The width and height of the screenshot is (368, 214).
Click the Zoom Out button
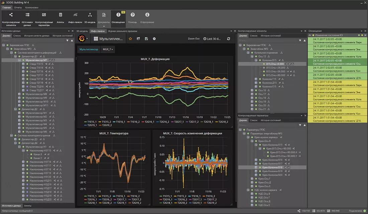click(194, 39)
